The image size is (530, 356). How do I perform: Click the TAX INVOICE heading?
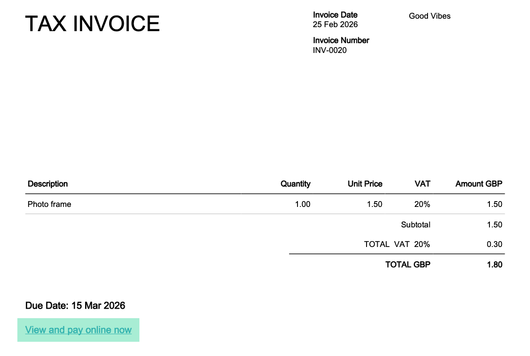(92, 24)
